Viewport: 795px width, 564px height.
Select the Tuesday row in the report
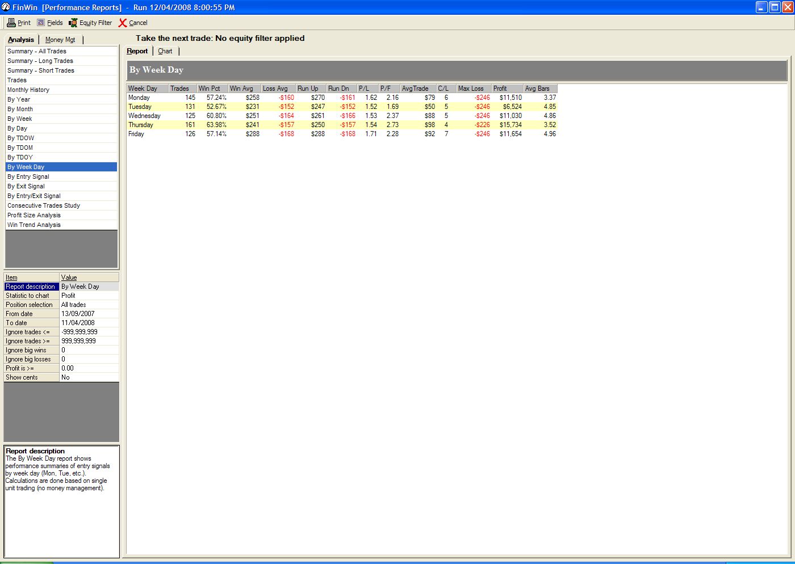(342, 107)
